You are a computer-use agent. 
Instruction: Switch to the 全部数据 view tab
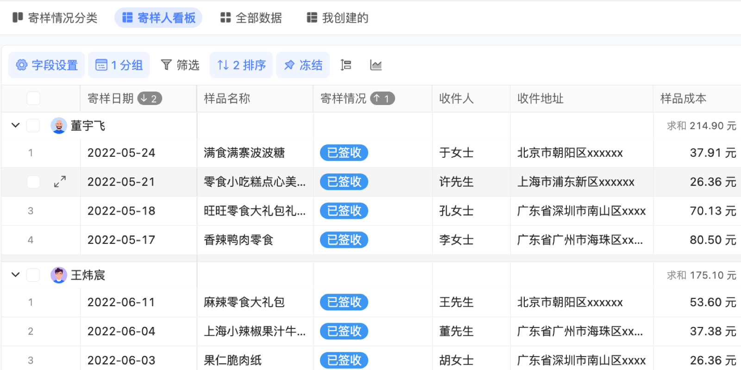tap(251, 18)
